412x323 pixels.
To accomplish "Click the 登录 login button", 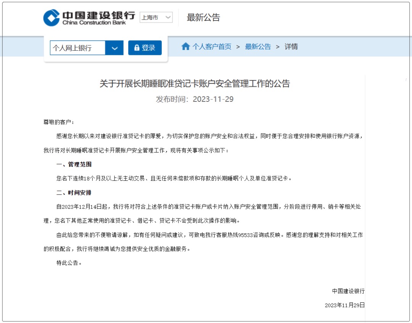I will (x=145, y=47).
